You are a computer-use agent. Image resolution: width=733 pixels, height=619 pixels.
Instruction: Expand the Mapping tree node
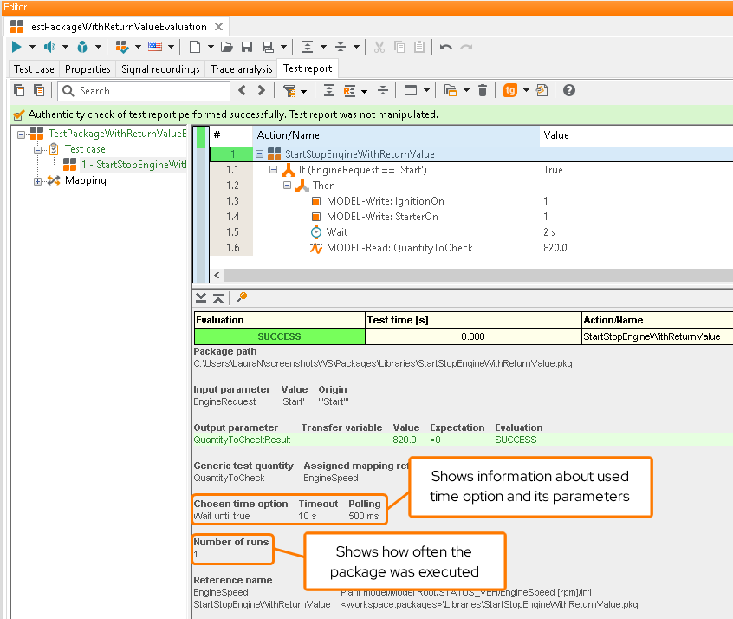point(37,181)
